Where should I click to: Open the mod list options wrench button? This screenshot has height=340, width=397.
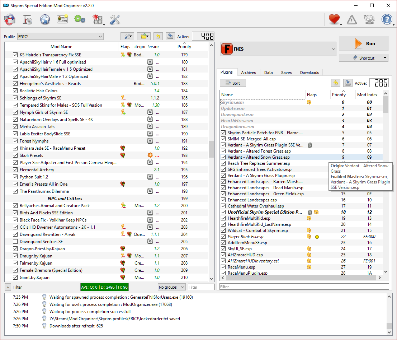pyautogui.click(x=127, y=36)
